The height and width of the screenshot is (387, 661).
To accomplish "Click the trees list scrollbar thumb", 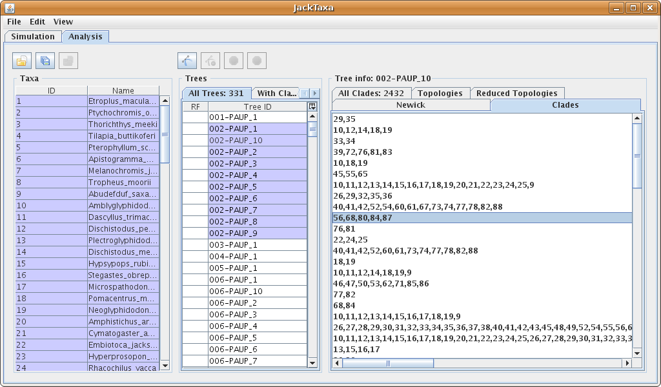I will [x=312, y=129].
